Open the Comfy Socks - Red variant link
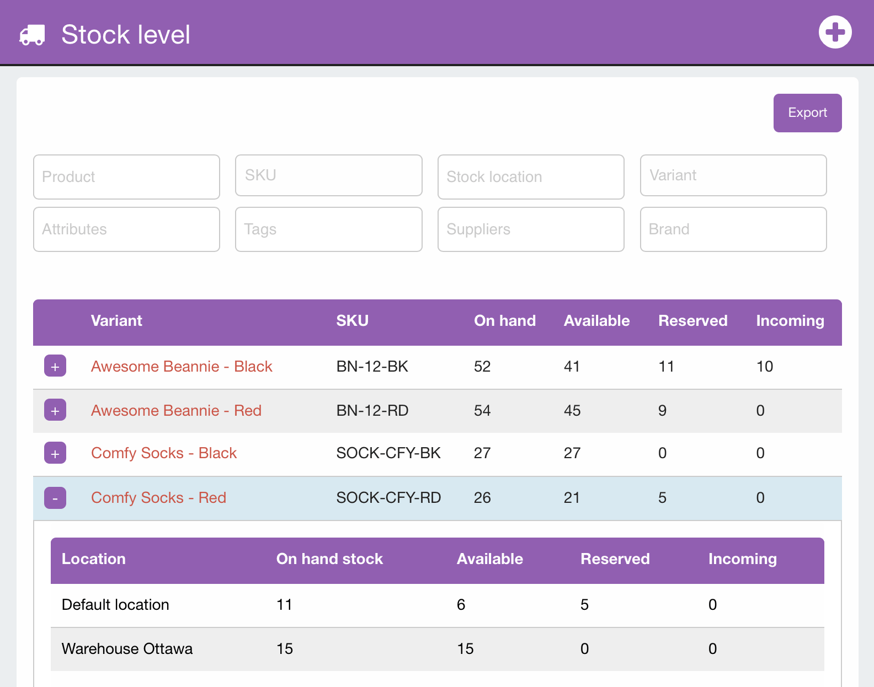Screen dimensions: 874x687 point(158,498)
